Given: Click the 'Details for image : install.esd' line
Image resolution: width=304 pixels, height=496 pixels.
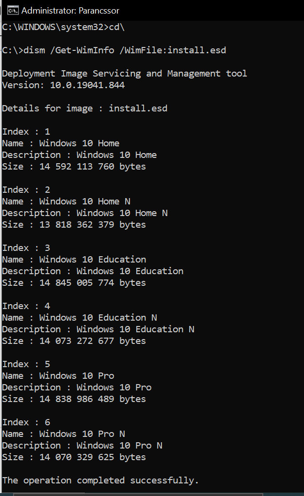Looking at the screenshot, I should (84, 108).
